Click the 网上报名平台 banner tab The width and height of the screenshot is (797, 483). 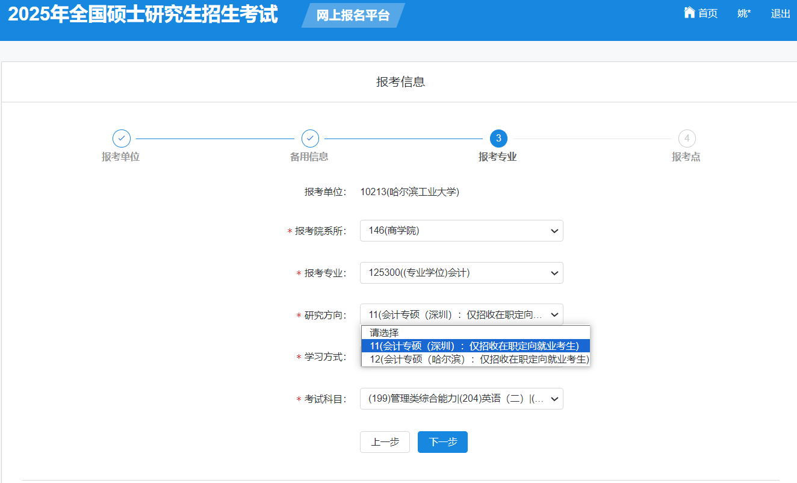pos(353,16)
